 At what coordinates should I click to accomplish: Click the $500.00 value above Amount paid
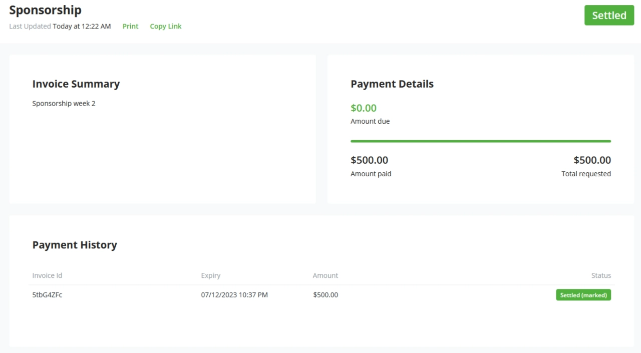click(369, 160)
